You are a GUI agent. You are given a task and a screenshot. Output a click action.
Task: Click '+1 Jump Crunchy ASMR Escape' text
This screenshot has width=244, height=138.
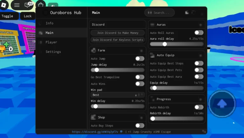(x=149, y=132)
